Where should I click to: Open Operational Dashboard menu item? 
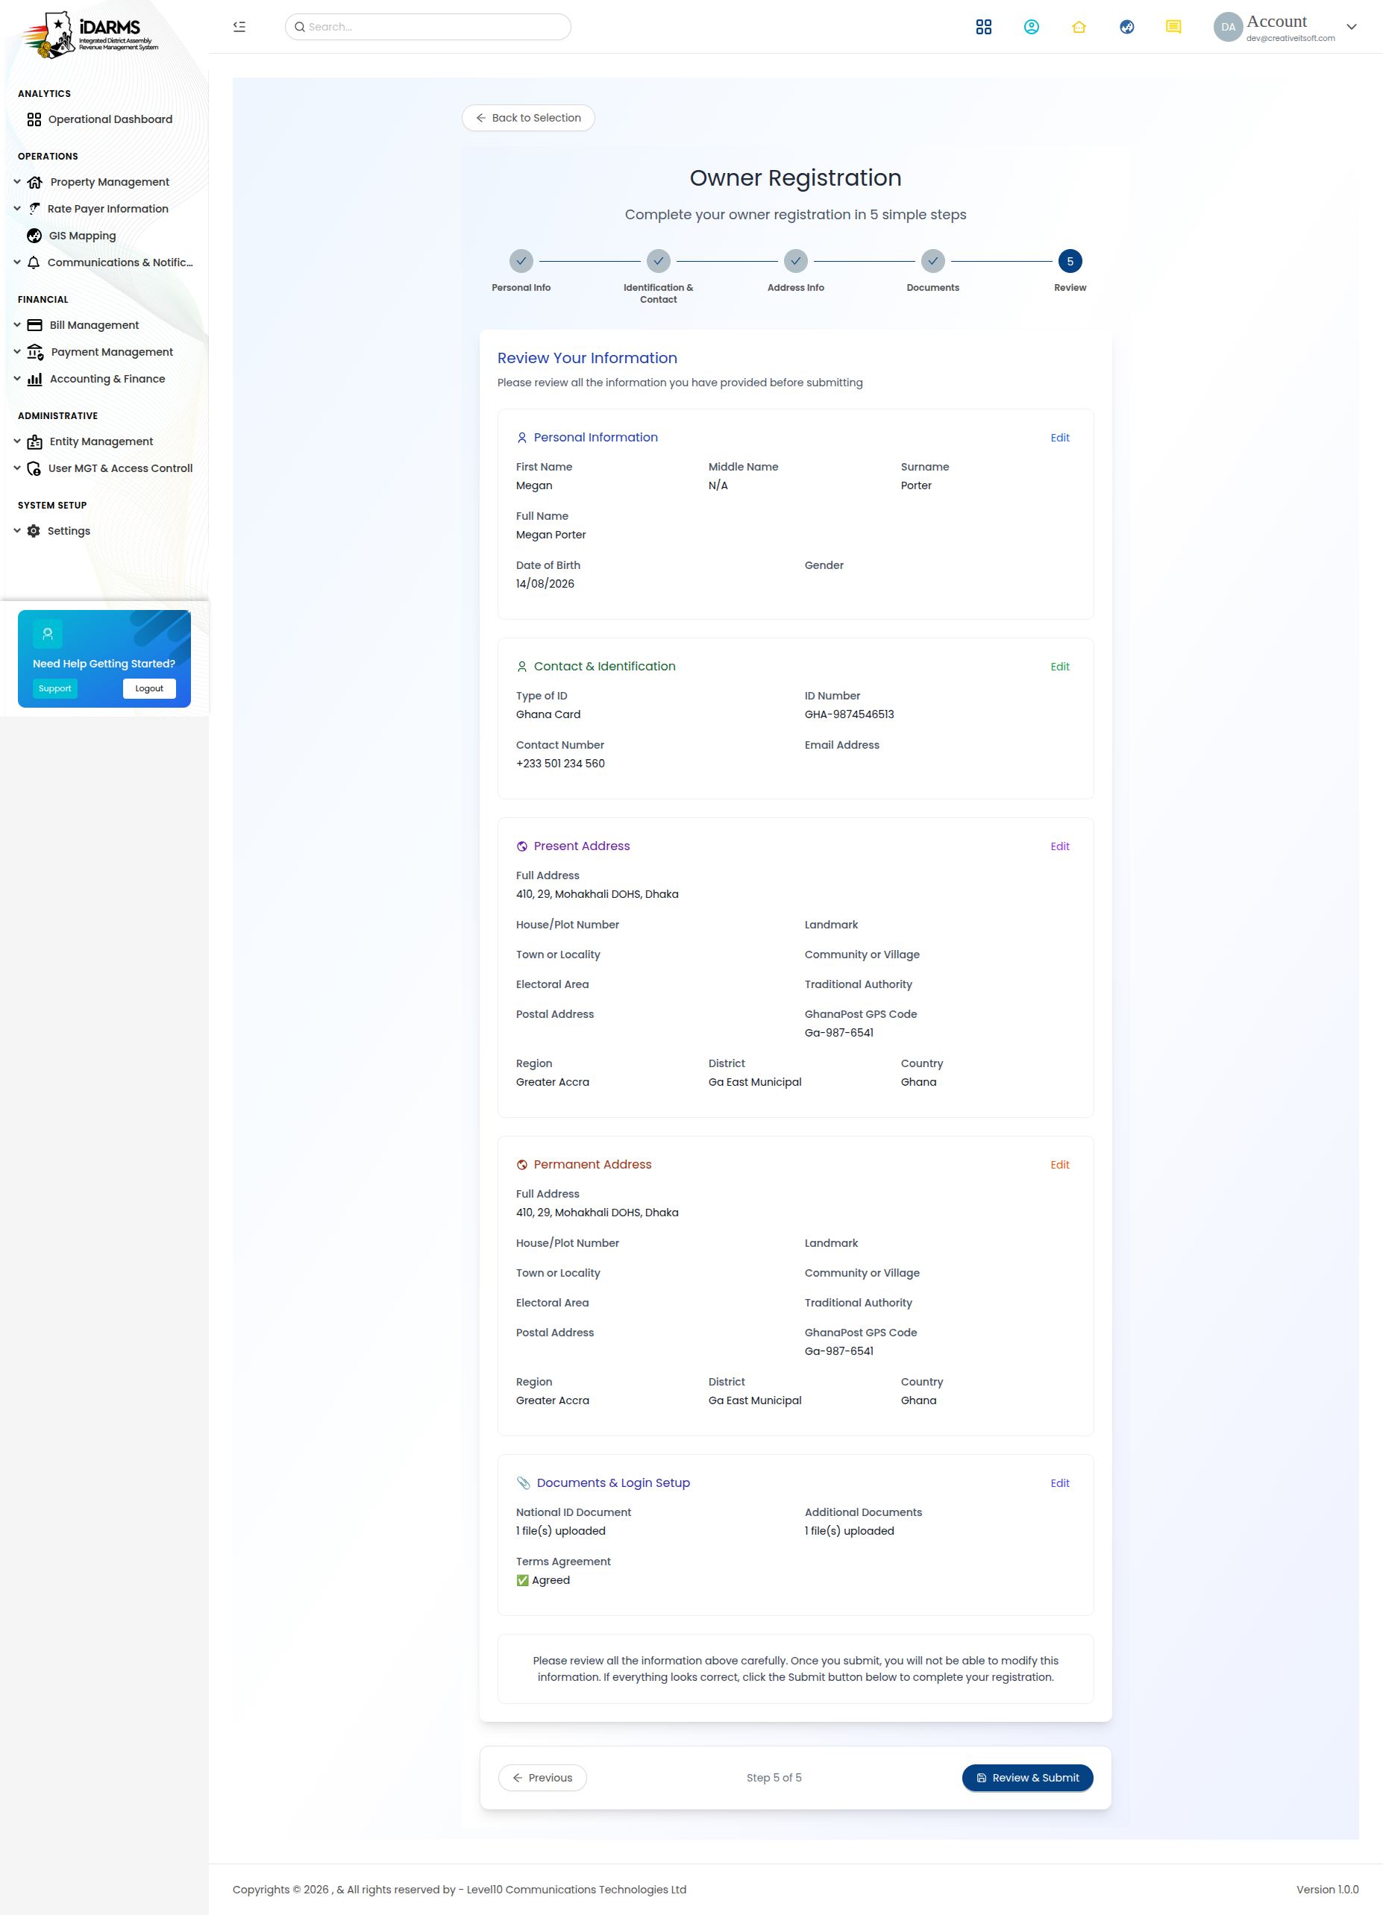coord(100,119)
